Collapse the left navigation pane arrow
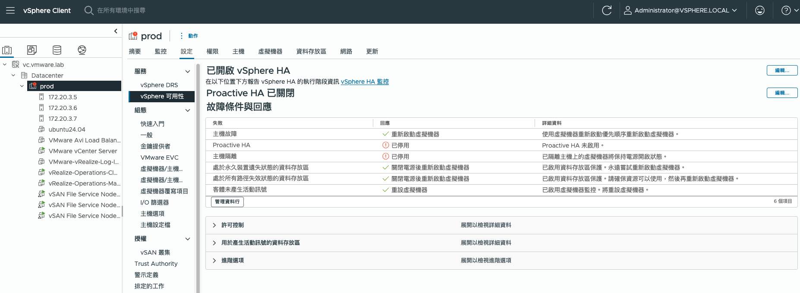 click(116, 31)
